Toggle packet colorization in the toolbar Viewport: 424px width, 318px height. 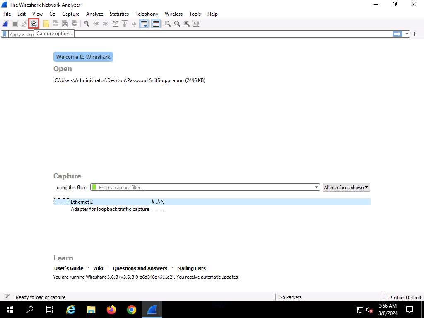coord(156,24)
